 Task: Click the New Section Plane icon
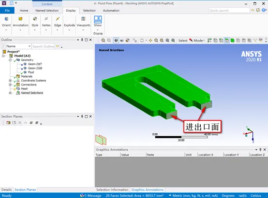coord(8,123)
